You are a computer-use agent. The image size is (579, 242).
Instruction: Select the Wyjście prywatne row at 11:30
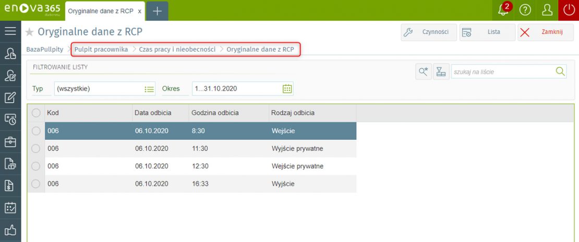point(198,149)
